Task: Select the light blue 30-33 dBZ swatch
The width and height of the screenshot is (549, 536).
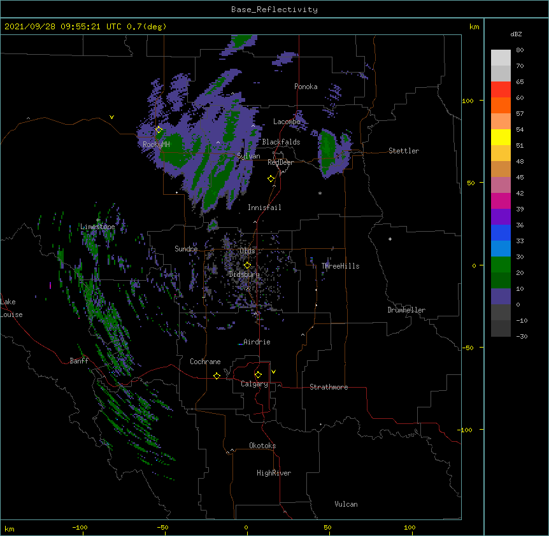Action: click(x=501, y=249)
